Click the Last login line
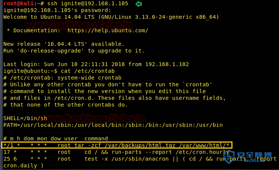This screenshot has width=279, height=170. tap(96, 64)
